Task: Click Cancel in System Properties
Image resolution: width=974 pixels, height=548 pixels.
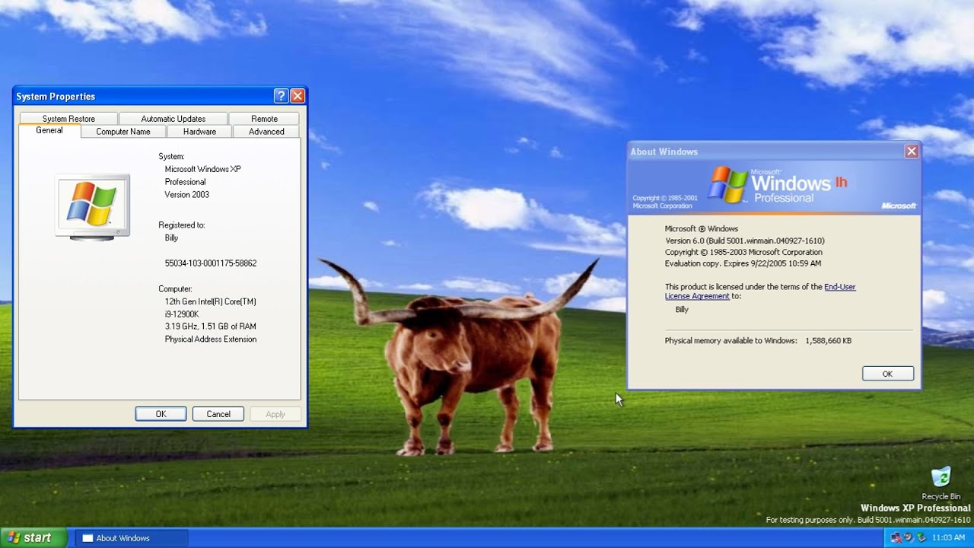Action: 218,414
